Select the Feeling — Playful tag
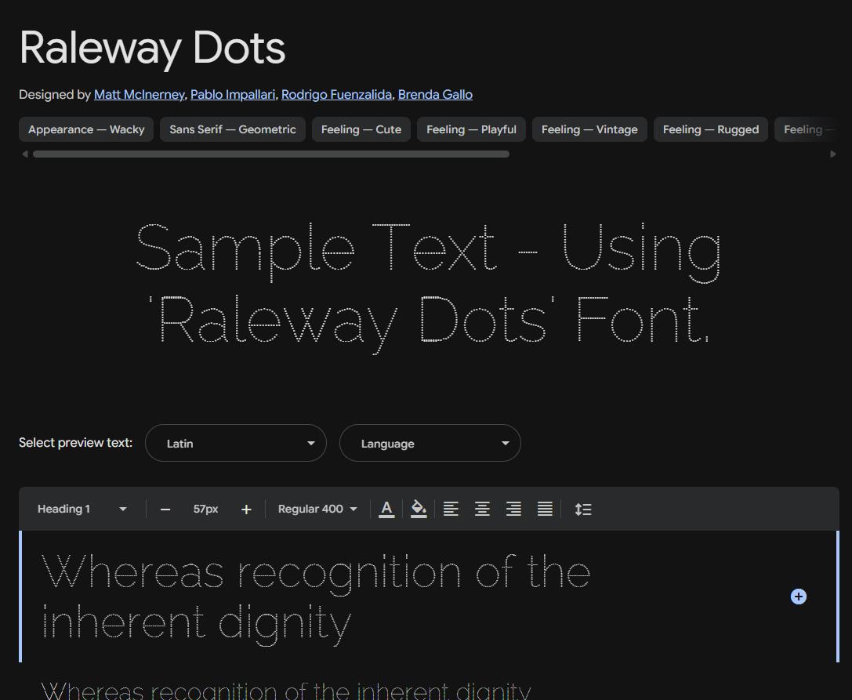The image size is (852, 700). click(x=471, y=129)
